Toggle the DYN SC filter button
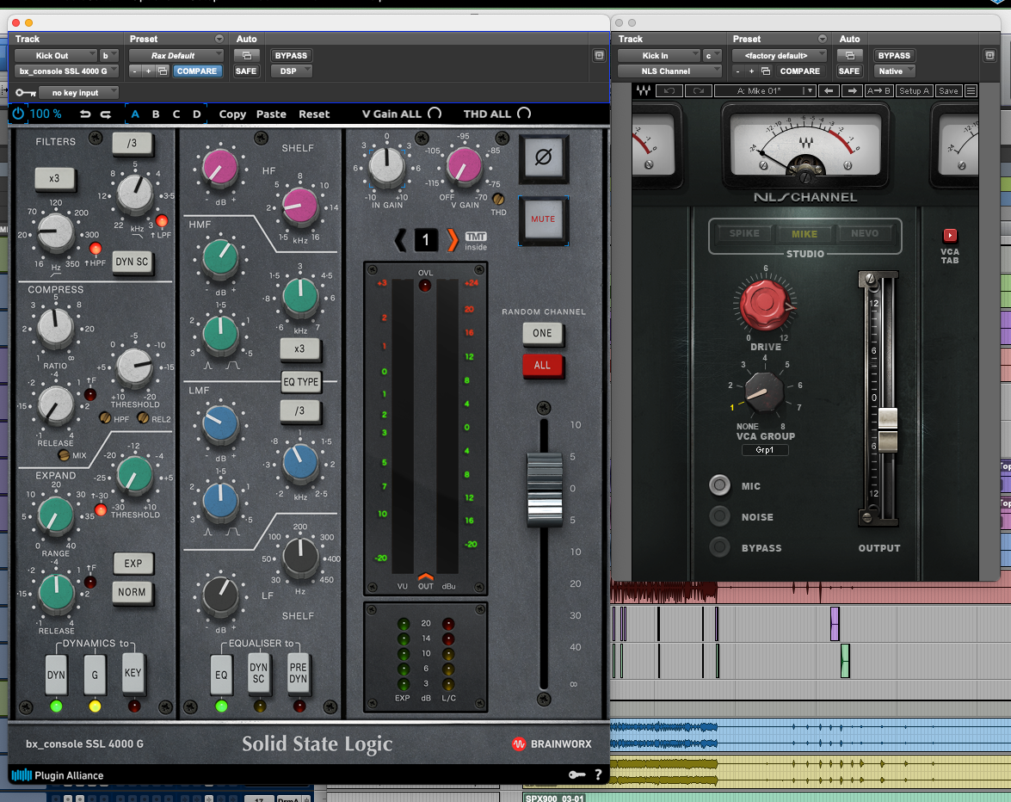 [x=132, y=262]
